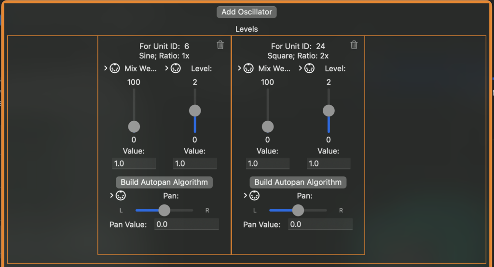Image resolution: width=494 pixels, height=267 pixels.
Task: Expand the Level chevron in Unit 6 panel
Action: [x=166, y=68]
